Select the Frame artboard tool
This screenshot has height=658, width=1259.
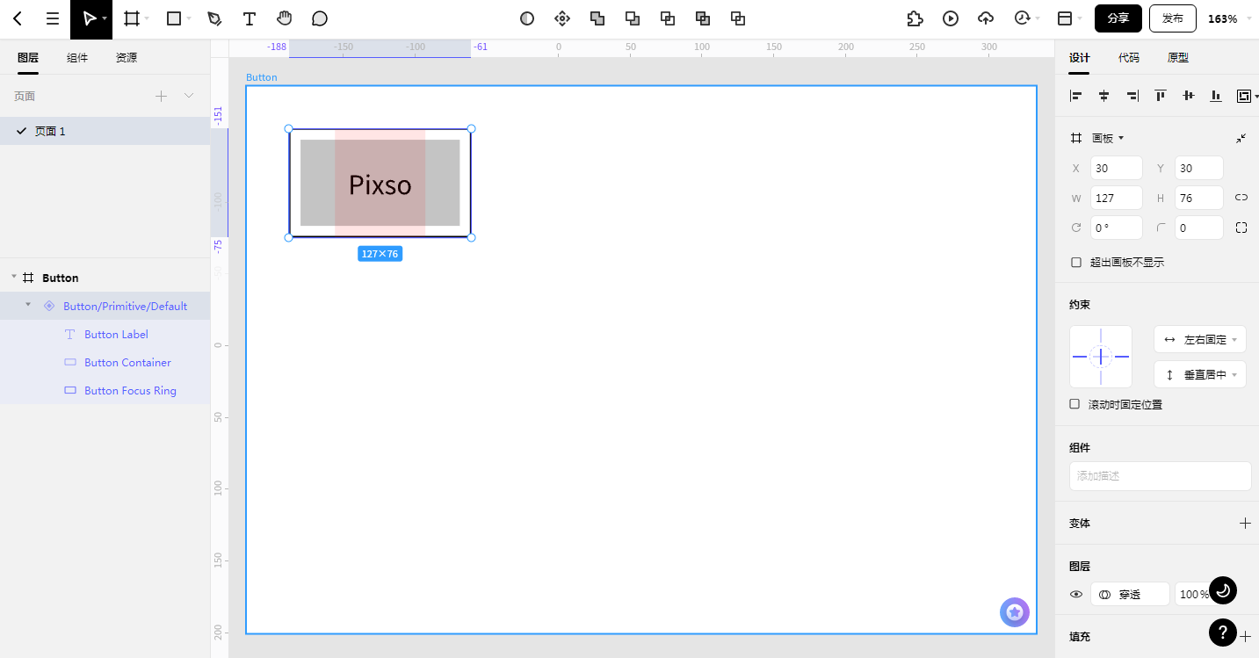pos(132,18)
